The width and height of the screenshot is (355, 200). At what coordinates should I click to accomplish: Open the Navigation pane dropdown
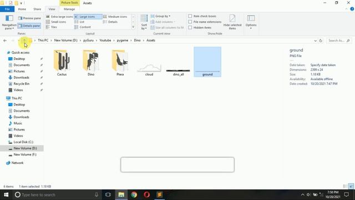tap(9, 23)
